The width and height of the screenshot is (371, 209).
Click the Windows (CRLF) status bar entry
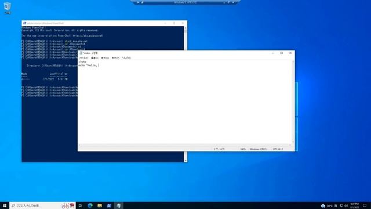[x=258, y=149]
